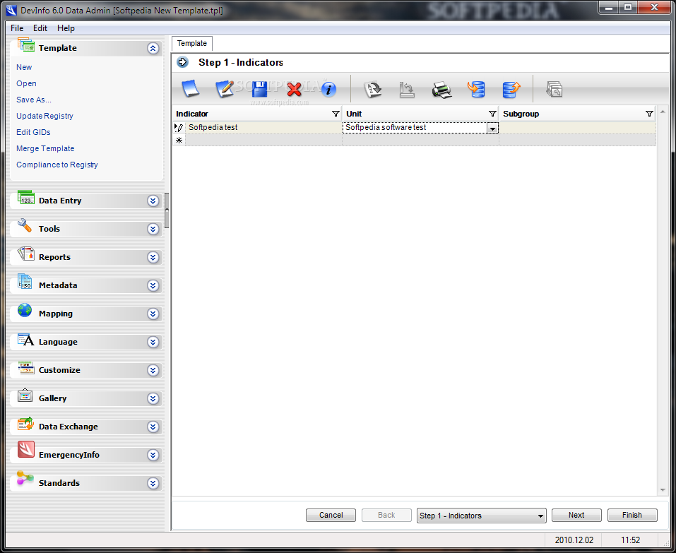Click the Open template link
Image resolution: width=676 pixels, height=553 pixels.
[x=26, y=83]
